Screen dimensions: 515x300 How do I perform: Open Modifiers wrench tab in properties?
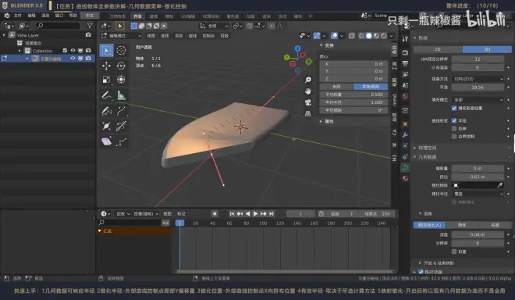405,134
